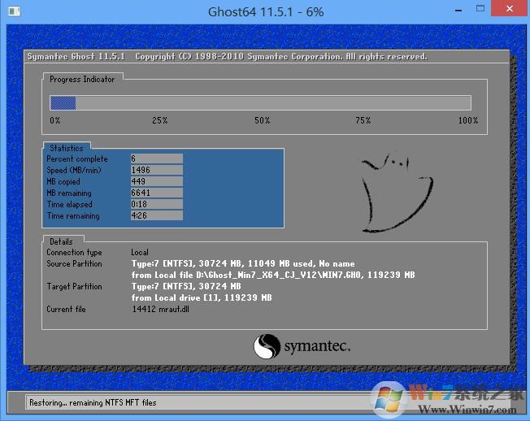Select the MB remaining value field
530x421 pixels.
coord(156,193)
